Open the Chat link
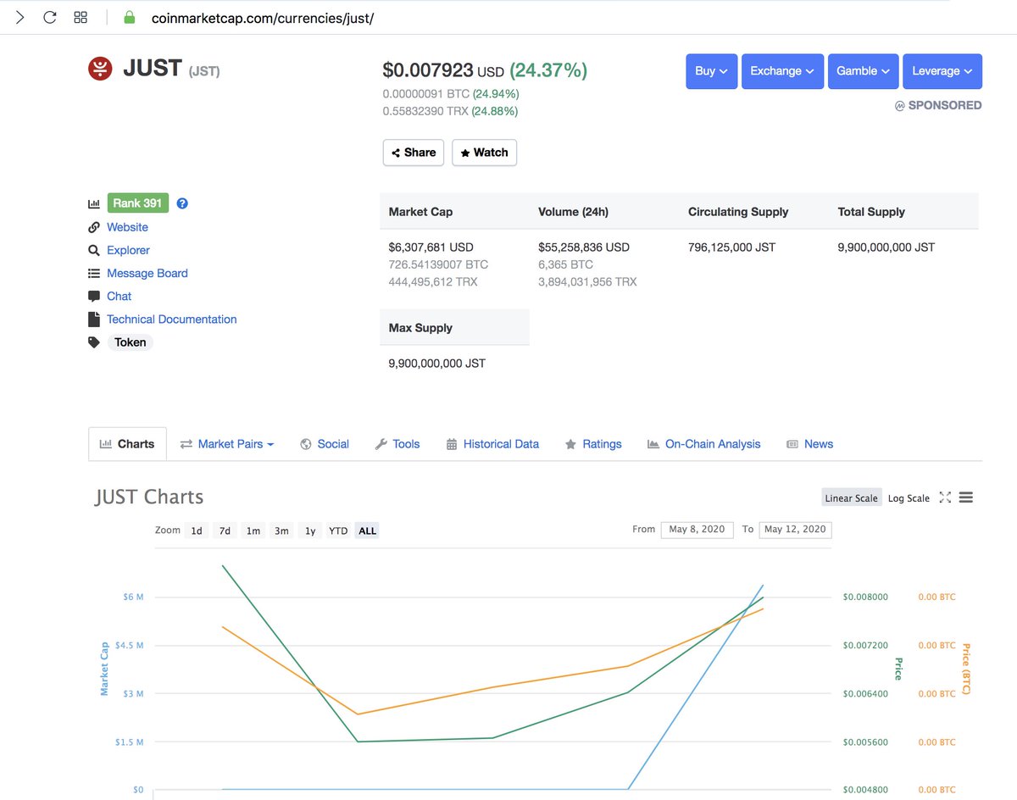Screen dimensions: 1017x800 (119, 296)
